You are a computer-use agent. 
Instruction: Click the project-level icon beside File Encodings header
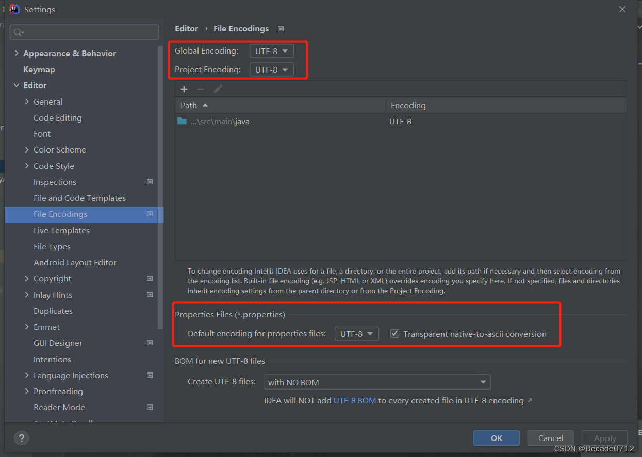click(x=281, y=29)
